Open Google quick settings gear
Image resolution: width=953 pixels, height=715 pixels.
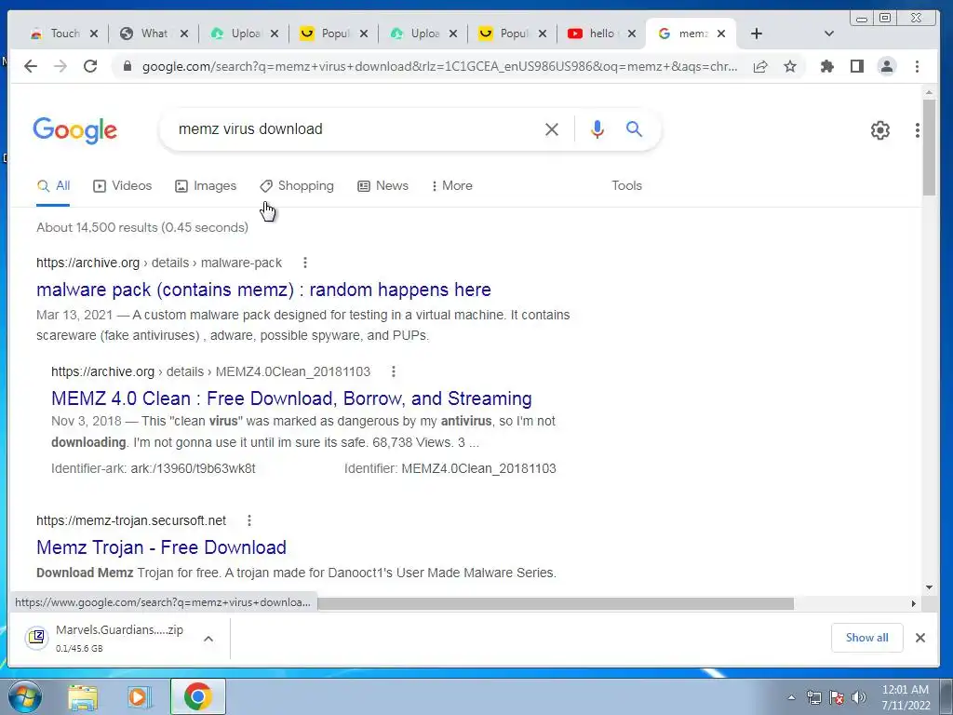click(x=880, y=130)
